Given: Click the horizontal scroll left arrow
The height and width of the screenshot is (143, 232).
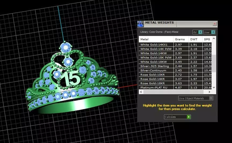Looking at the screenshot, I should [141, 92].
